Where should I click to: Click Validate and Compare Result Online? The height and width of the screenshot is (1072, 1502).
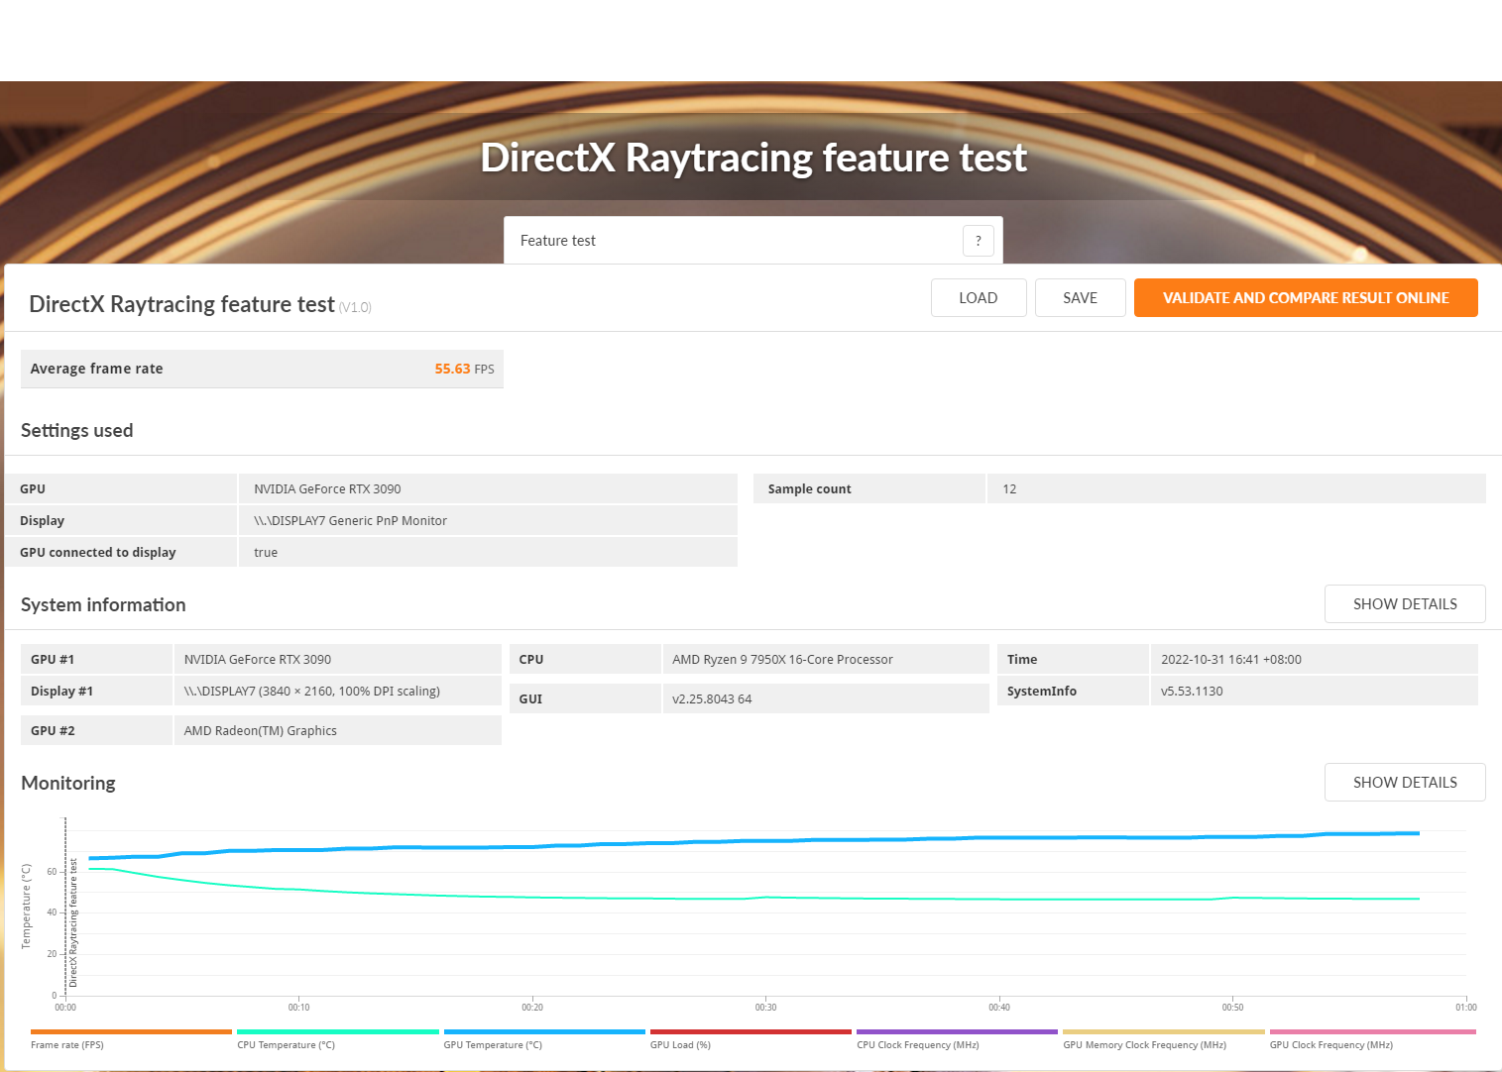(x=1306, y=298)
